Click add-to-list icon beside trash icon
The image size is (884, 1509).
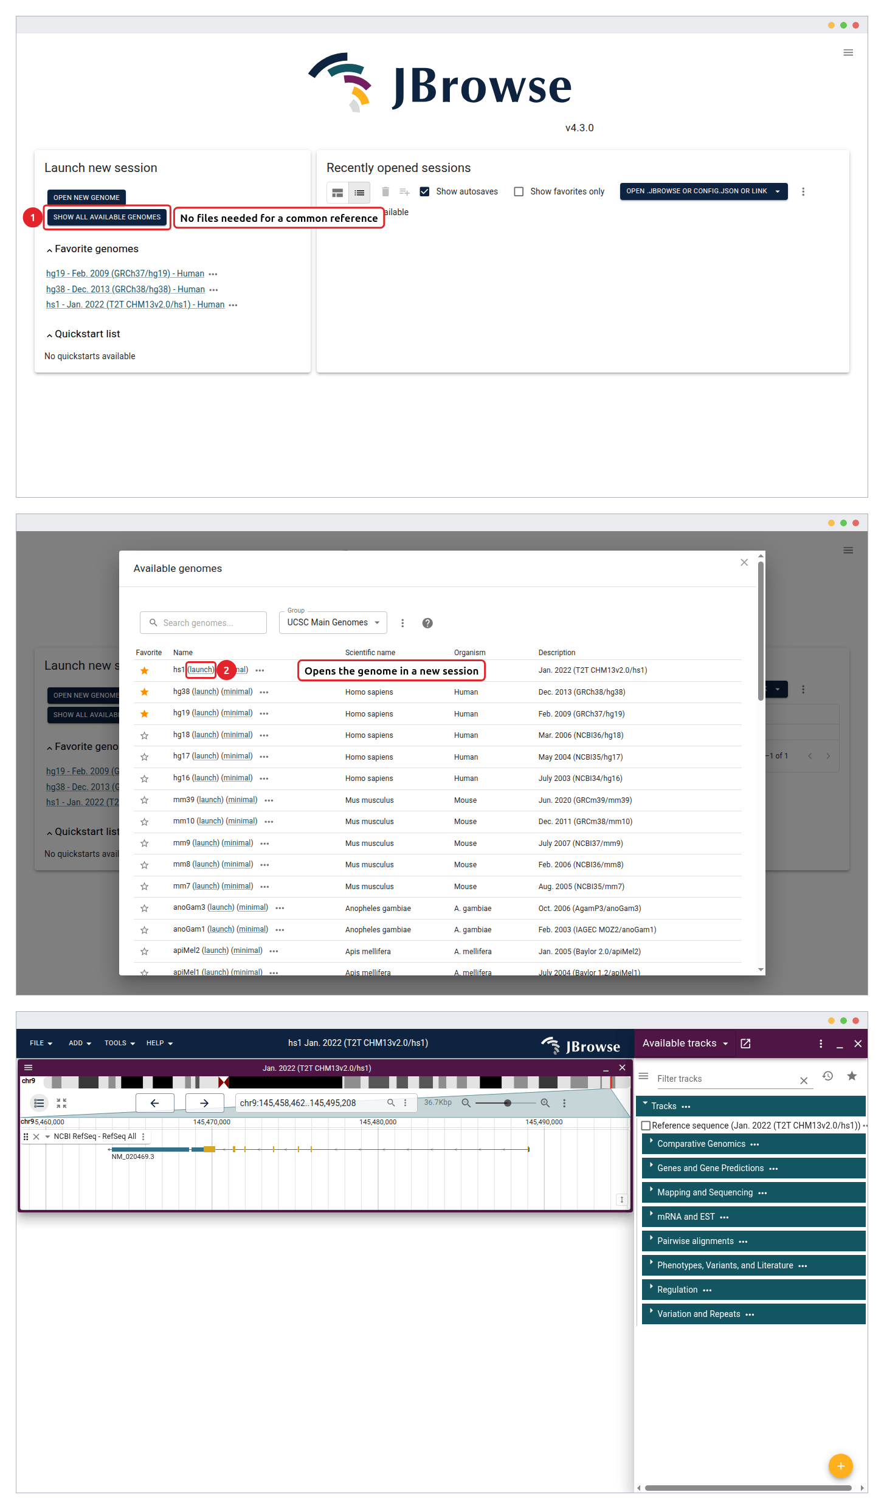[x=404, y=192]
